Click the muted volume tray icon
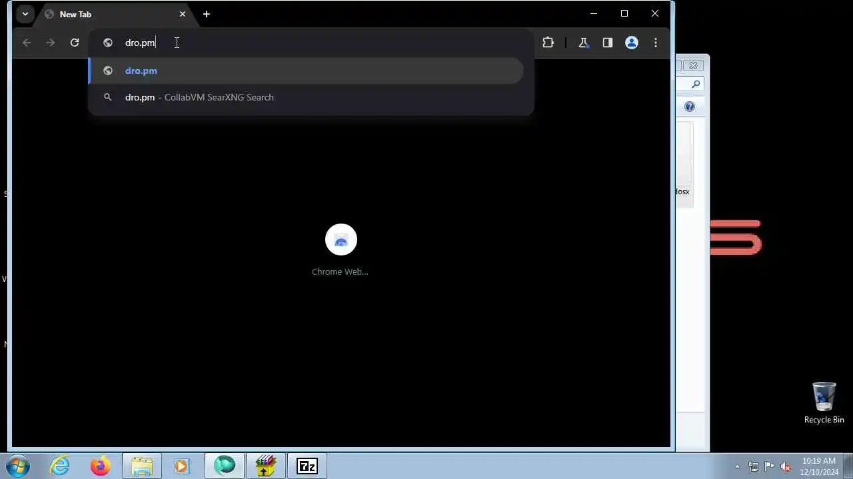 coord(786,466)
